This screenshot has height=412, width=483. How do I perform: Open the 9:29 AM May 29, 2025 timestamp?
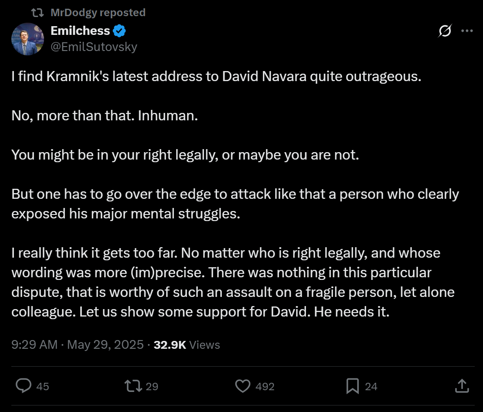78,345
